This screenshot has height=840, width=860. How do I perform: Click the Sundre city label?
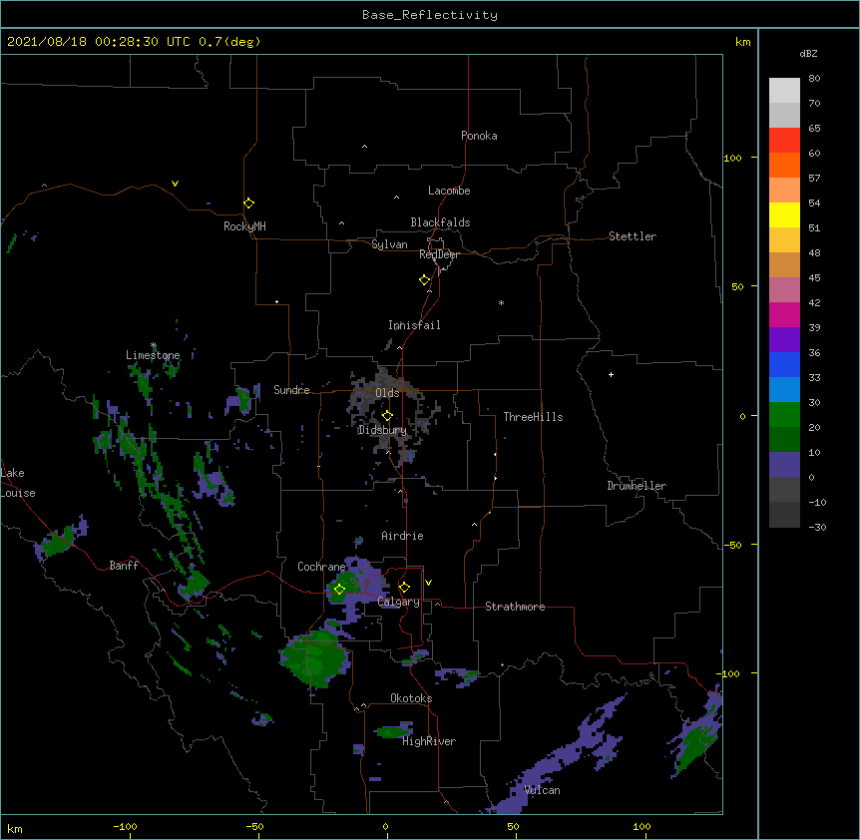[291, 390]
